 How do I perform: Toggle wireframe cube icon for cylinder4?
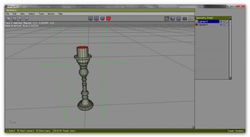click(227, 25)
